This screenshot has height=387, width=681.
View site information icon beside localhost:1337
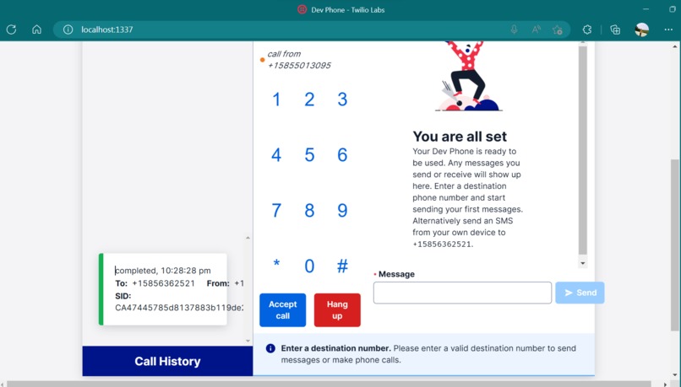pos(68,30)
